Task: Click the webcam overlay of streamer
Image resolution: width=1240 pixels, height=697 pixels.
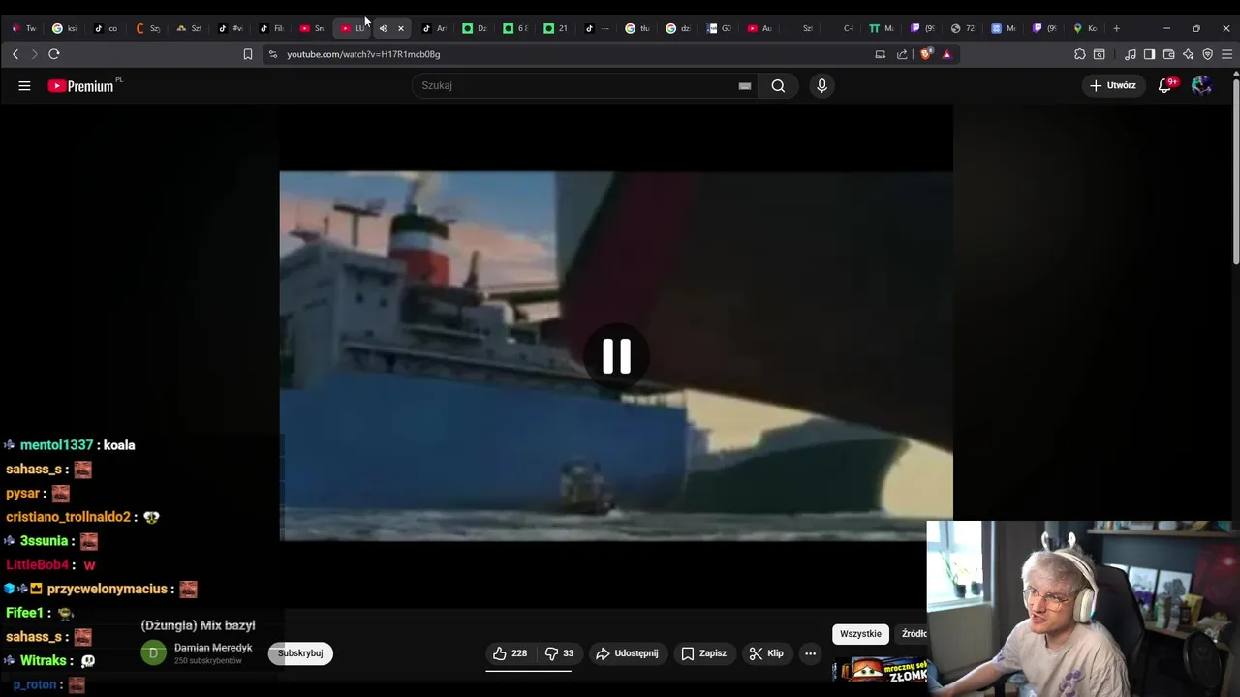Action: (x=1083, y=609)
